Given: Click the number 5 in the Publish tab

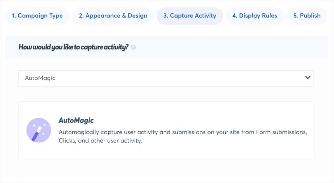Looking at the screenshot, I should tap(295, 16).
